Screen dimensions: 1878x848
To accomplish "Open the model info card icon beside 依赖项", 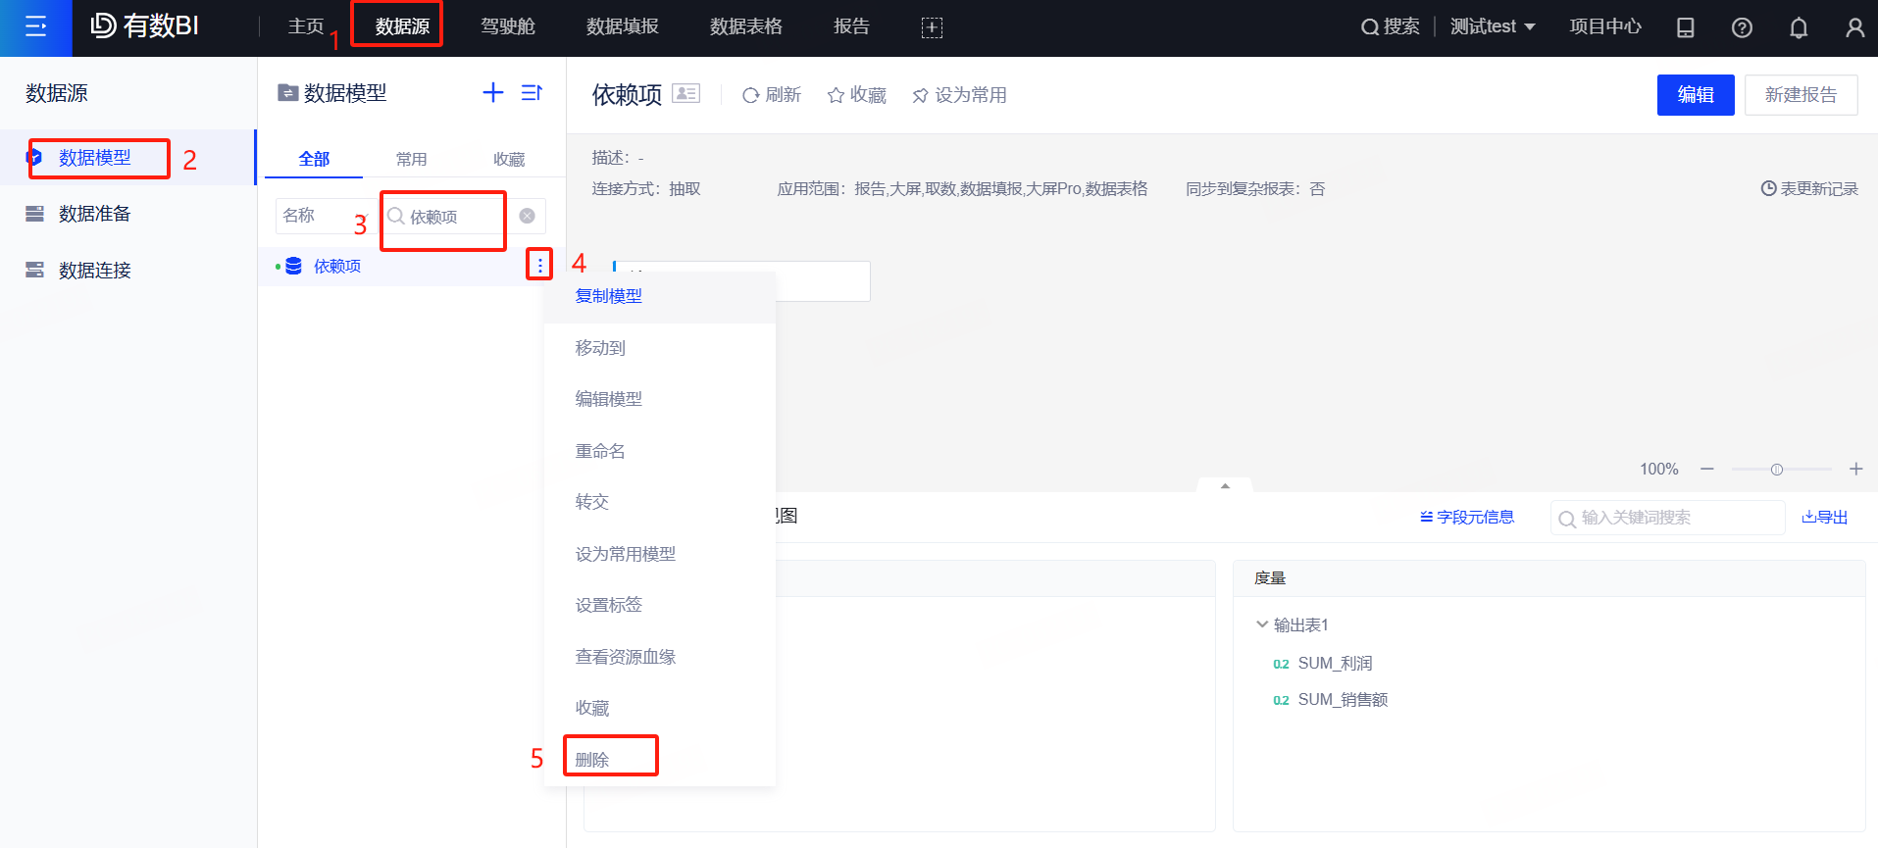I will point(685,94).
